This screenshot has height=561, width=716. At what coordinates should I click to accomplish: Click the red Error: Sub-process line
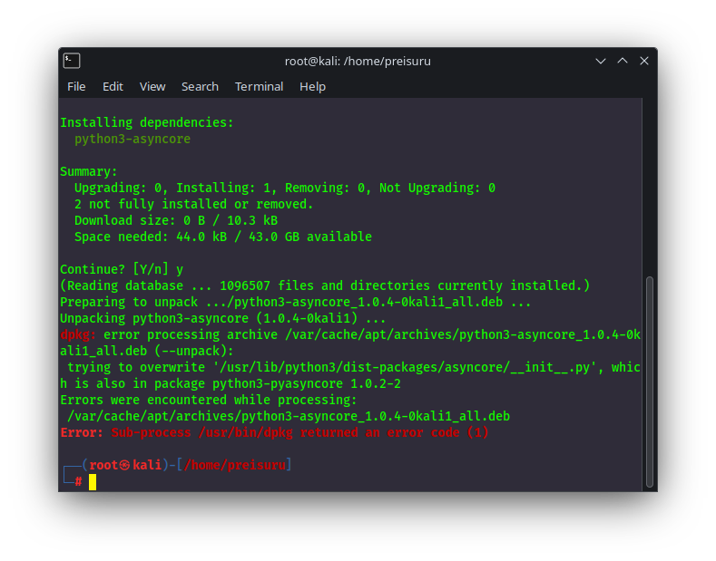pos(274,432)
